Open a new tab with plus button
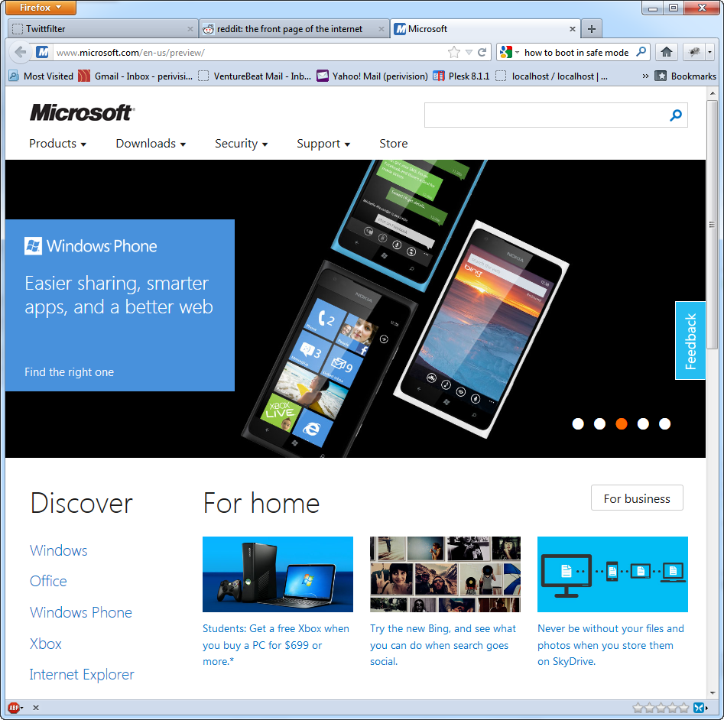This screenshot has height=720, width=724. tap(592, 29)
